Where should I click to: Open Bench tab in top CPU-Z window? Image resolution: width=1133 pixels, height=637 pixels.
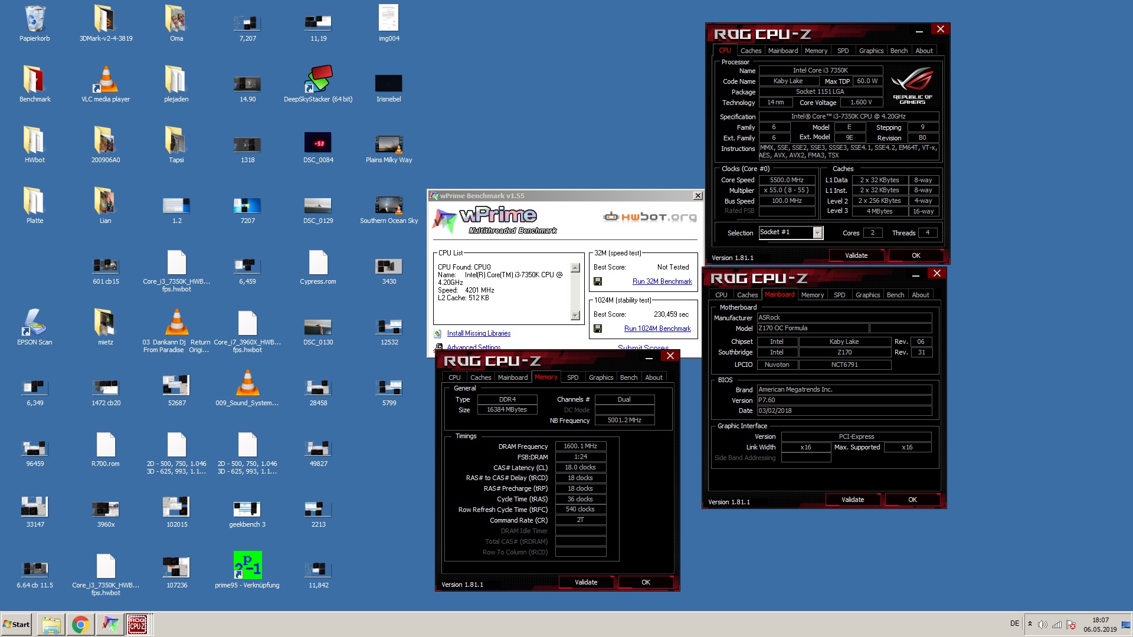coord(899,51)
